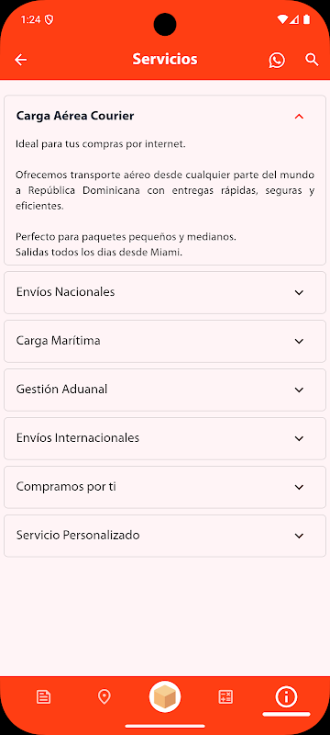
Task: Expand Envíos Internacionales chevron
Action: point(299,439)
